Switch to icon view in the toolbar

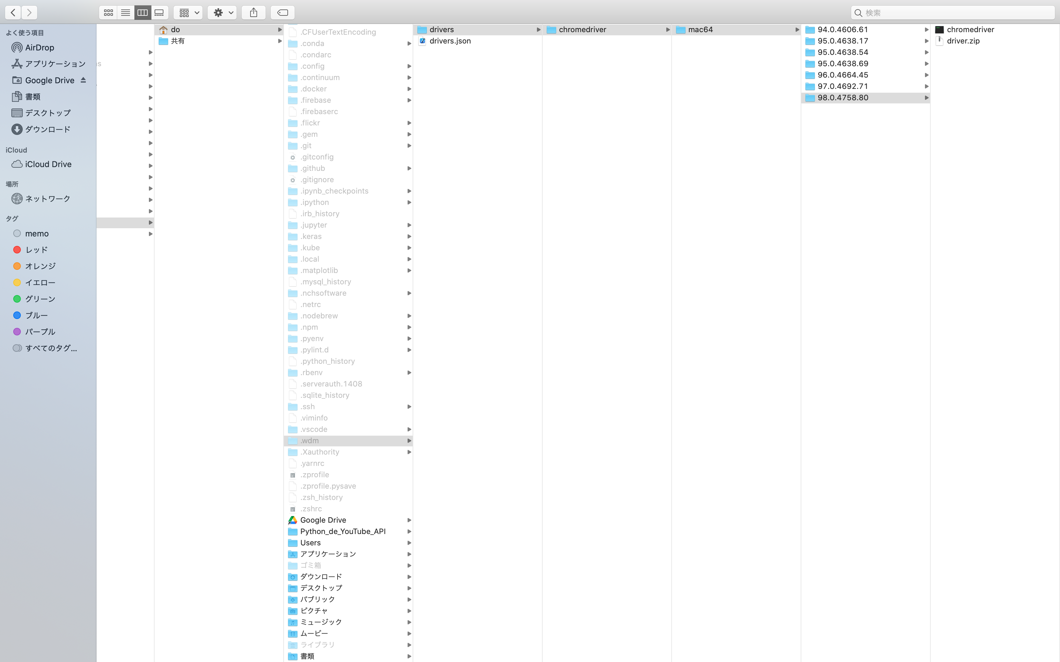[x=109, y=12]
